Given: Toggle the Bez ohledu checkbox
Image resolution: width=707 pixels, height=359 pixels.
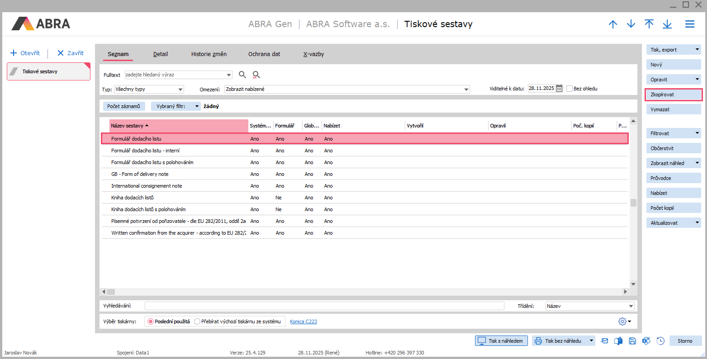Looking at the screenshot, I should tap(569, 89).
